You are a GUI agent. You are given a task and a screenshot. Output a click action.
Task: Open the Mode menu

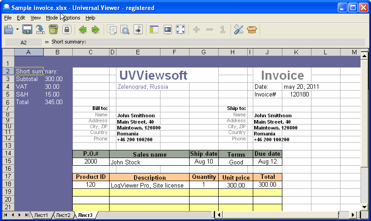coord(52,18)
